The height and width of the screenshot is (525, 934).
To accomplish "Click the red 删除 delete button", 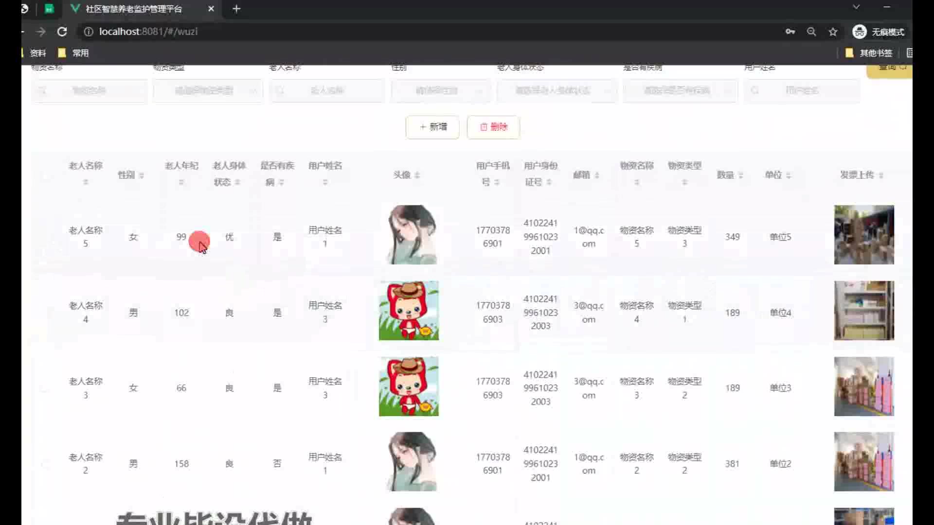I will coord(493,127).
